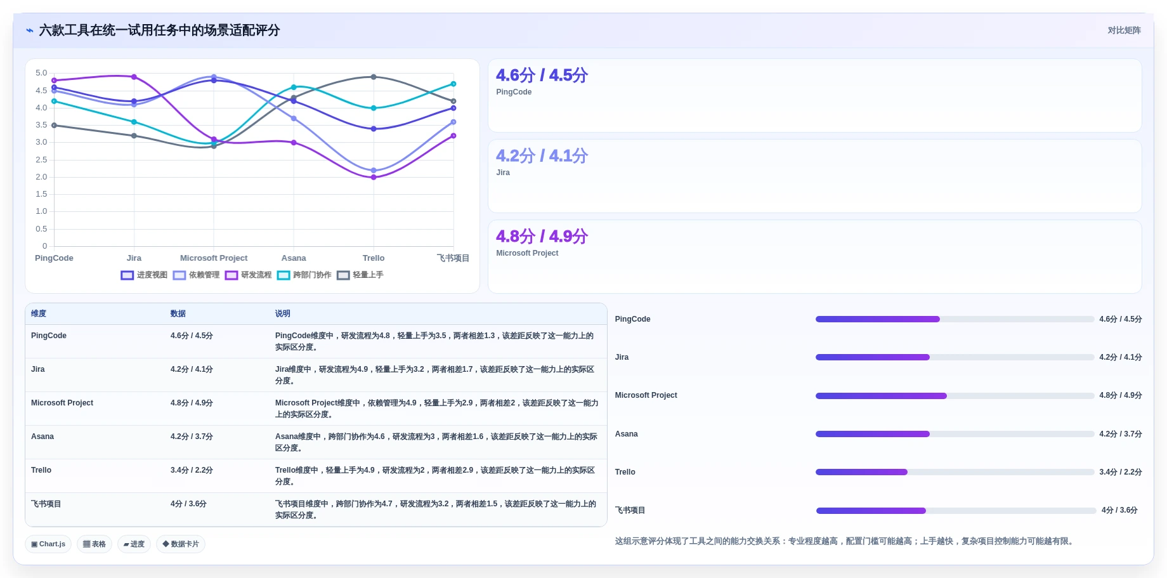
Task: Toggle 轻量上手 legend series
Action: click(x=360, y=275)
